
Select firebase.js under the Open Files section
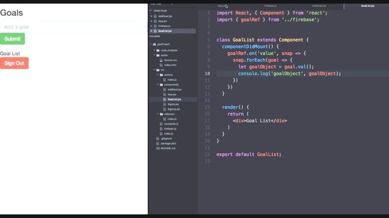pyautogui.click(x=164, y=26)
